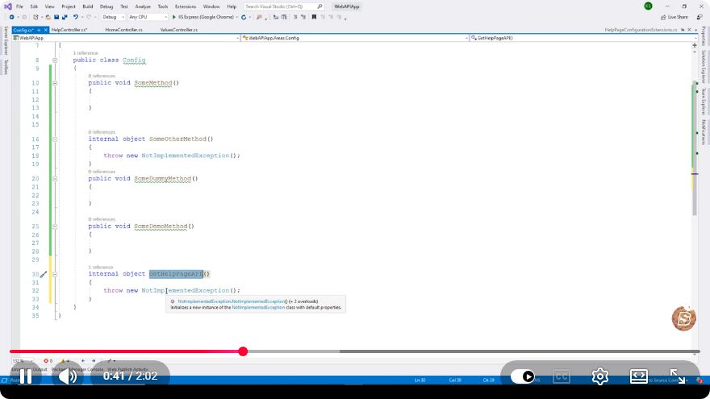Click the Save toolbar icon

[56, 17]
